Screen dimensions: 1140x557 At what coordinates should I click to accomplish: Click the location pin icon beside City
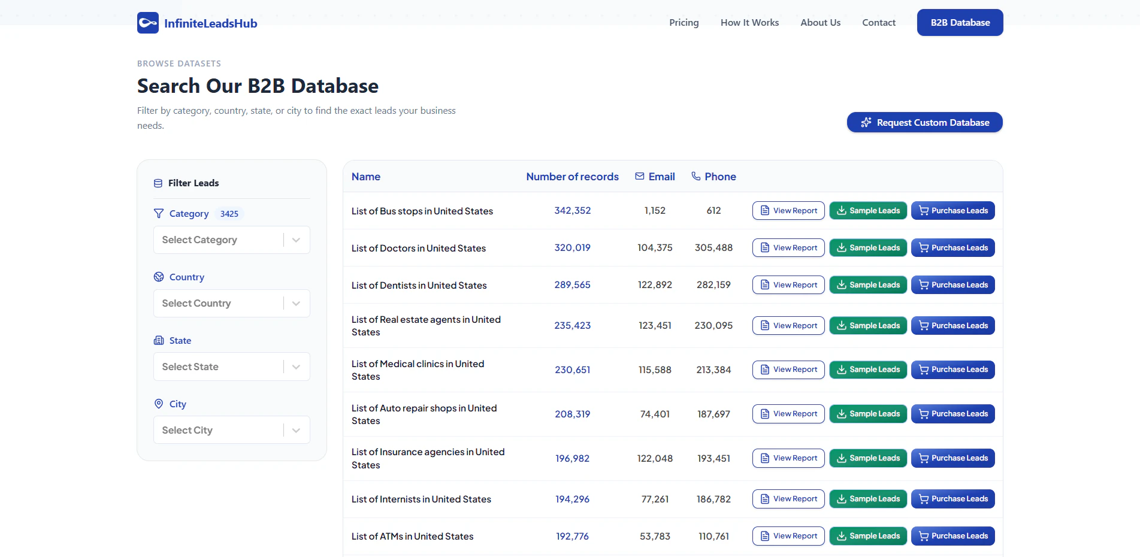(x=159, y=404)
